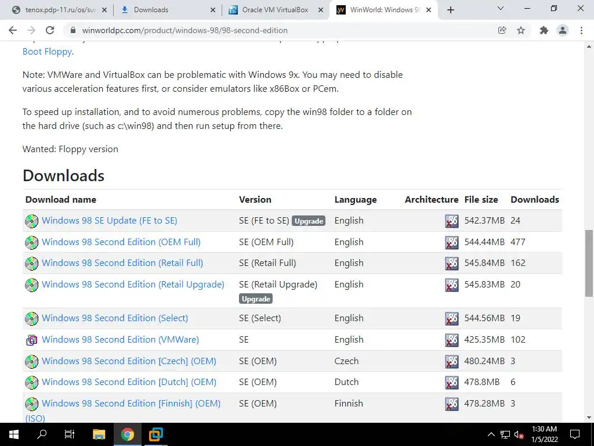Select the WinWorld: Windows 98 tab
The image size is (594, 446).
[383, 10]
